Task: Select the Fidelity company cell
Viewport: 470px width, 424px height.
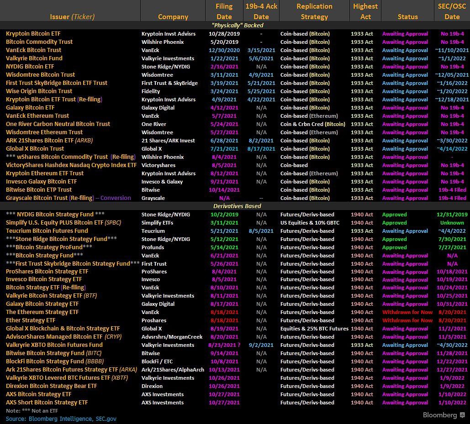Action: click(x=151, y=91)
